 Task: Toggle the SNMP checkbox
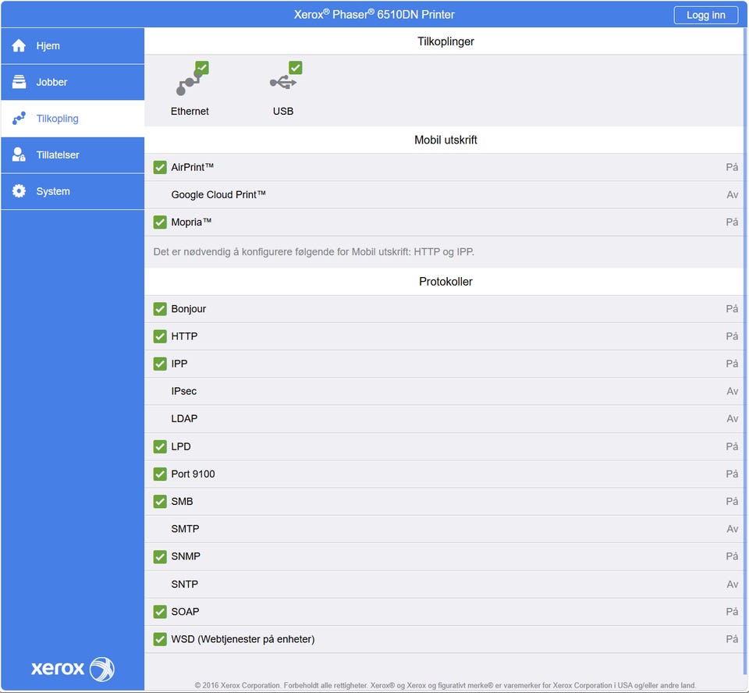[160, 556]
